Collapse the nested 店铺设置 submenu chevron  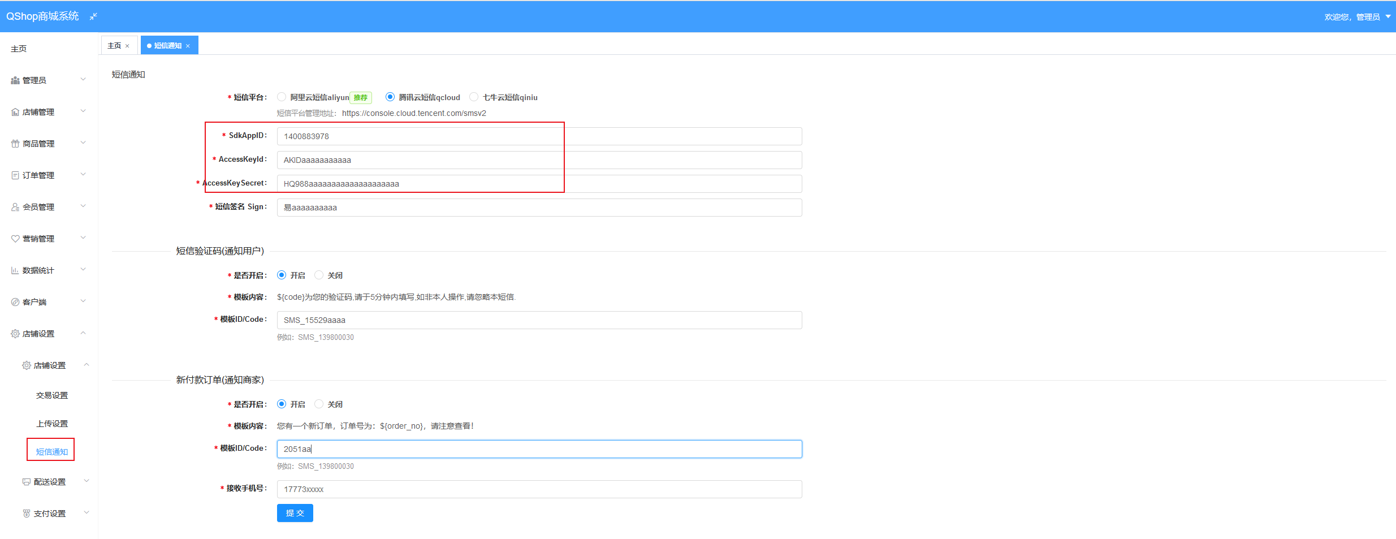pyautogui.click(x=87, y=364)
